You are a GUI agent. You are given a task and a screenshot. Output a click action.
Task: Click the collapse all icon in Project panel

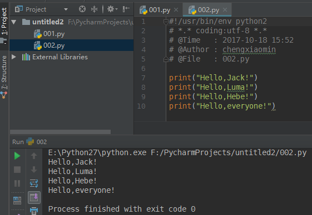coord(94,9)
